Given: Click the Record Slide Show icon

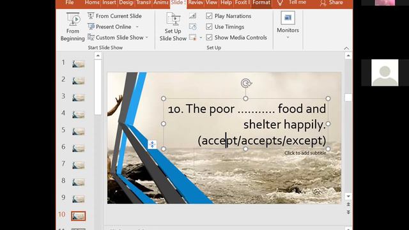Looking at the screenshot, I should tap(193, 37).
